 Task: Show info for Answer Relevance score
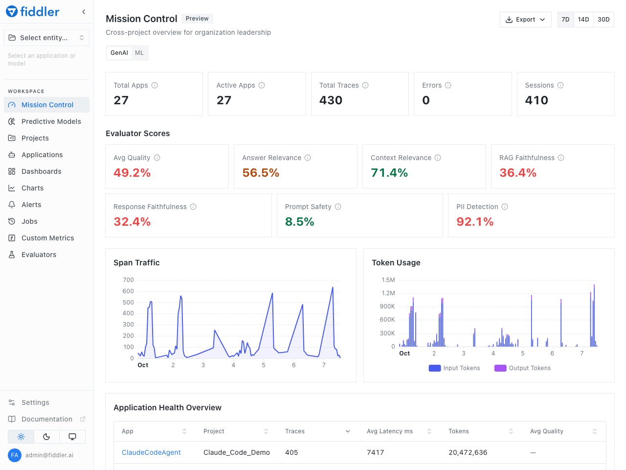(x=308, y=158)
